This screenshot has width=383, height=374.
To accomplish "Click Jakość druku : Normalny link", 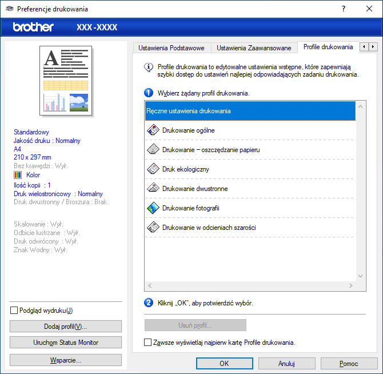I will (x=47, y=141).
